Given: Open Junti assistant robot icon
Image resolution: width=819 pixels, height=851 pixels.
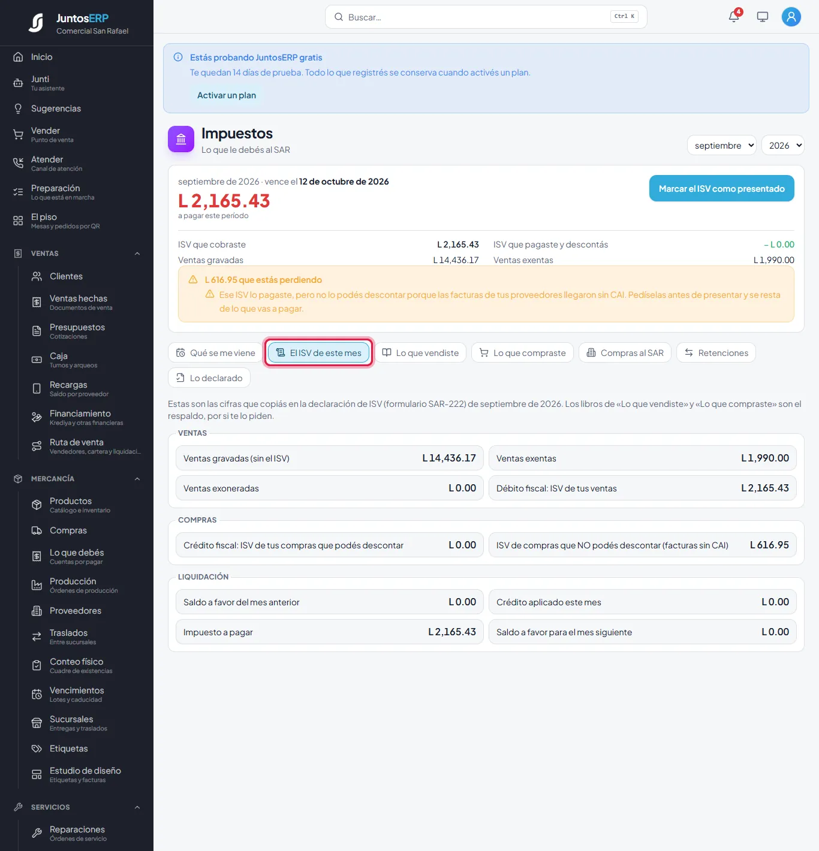Looking at the screenshot, I should tap(18, 83).
